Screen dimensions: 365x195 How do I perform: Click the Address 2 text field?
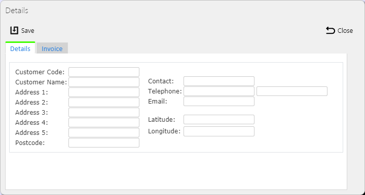click(104, 102)
